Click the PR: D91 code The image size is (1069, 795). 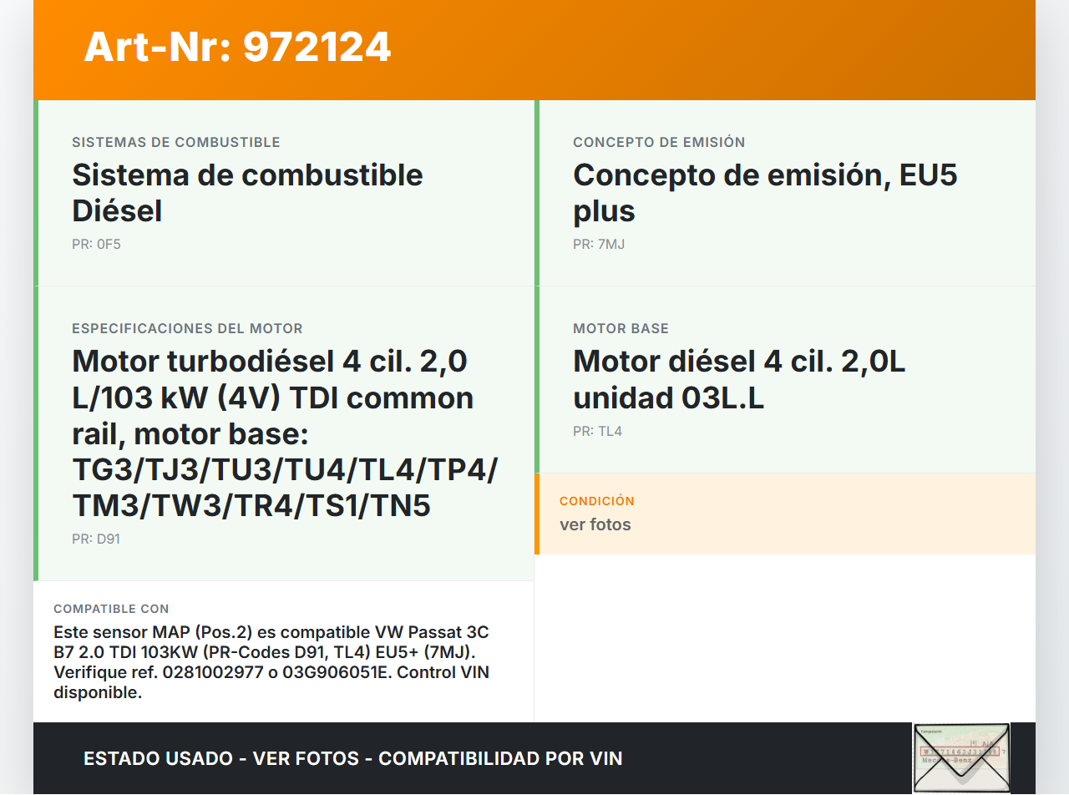[x=96, y=539]
